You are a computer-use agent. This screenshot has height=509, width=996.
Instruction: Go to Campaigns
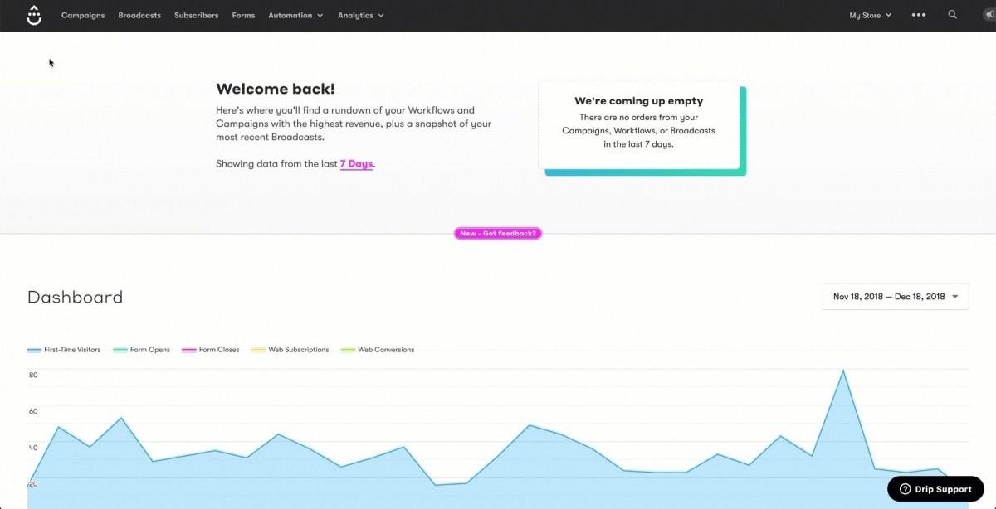point(83,15)
